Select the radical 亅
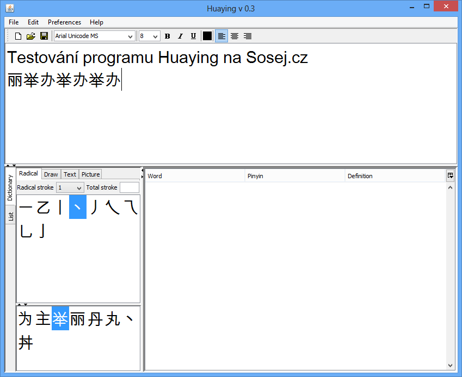This screenshot has width=462, height=377. click(x=43, y=231)
